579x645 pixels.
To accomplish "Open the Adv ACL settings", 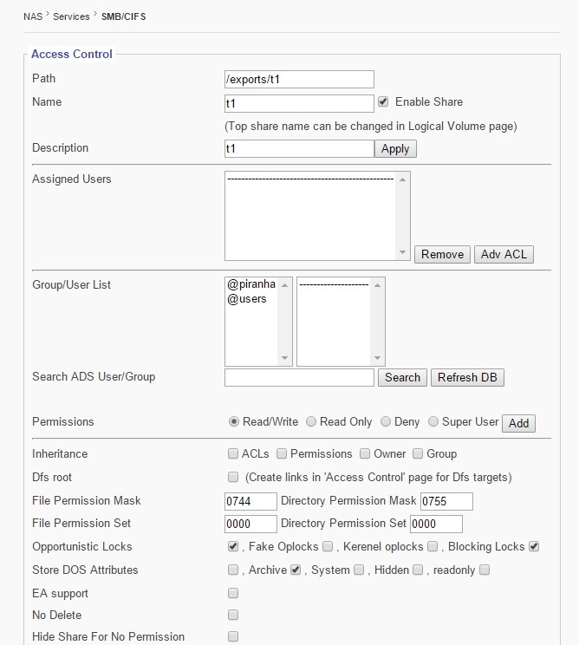I will (504, 254).
